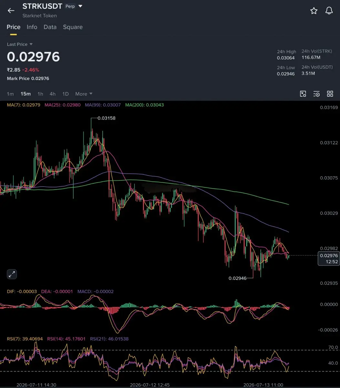Open the Data tab
The height and width of the screenshot is (388, 340).
coord(50,27)
